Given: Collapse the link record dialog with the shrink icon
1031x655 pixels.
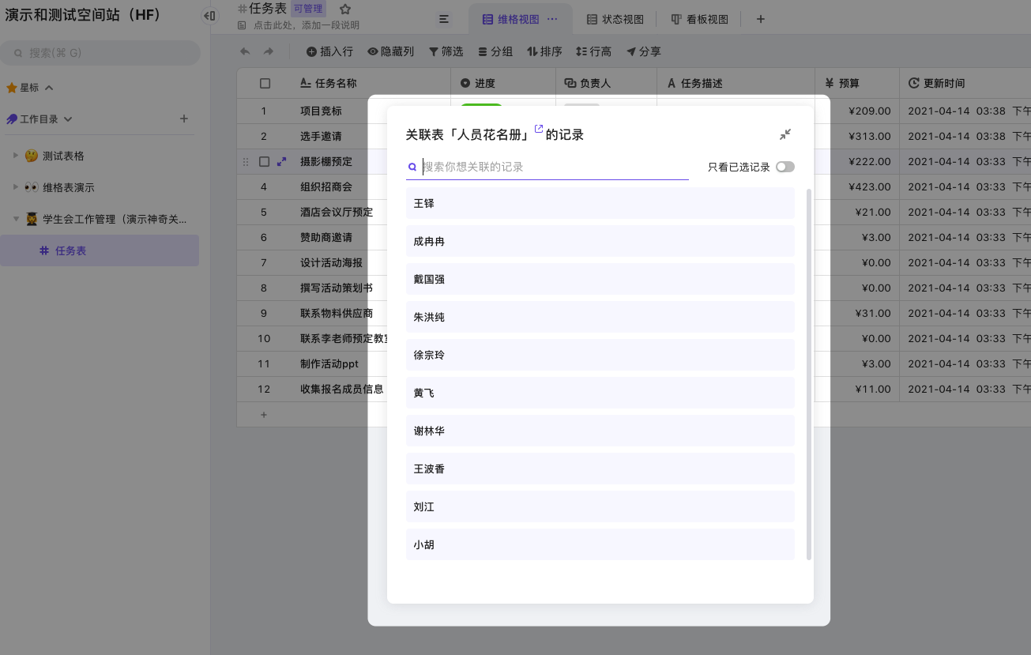Looking at the screenshot, I should point(785,134).
